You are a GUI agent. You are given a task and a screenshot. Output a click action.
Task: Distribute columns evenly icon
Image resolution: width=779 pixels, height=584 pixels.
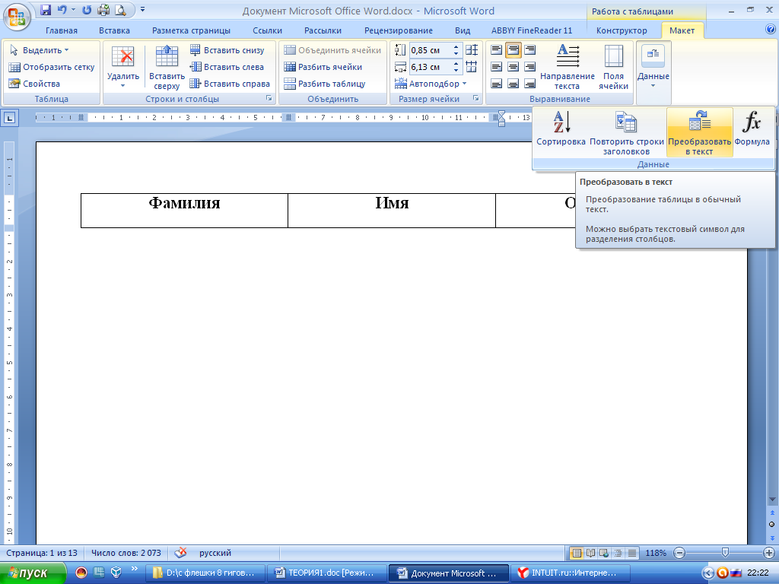(472, 67)
